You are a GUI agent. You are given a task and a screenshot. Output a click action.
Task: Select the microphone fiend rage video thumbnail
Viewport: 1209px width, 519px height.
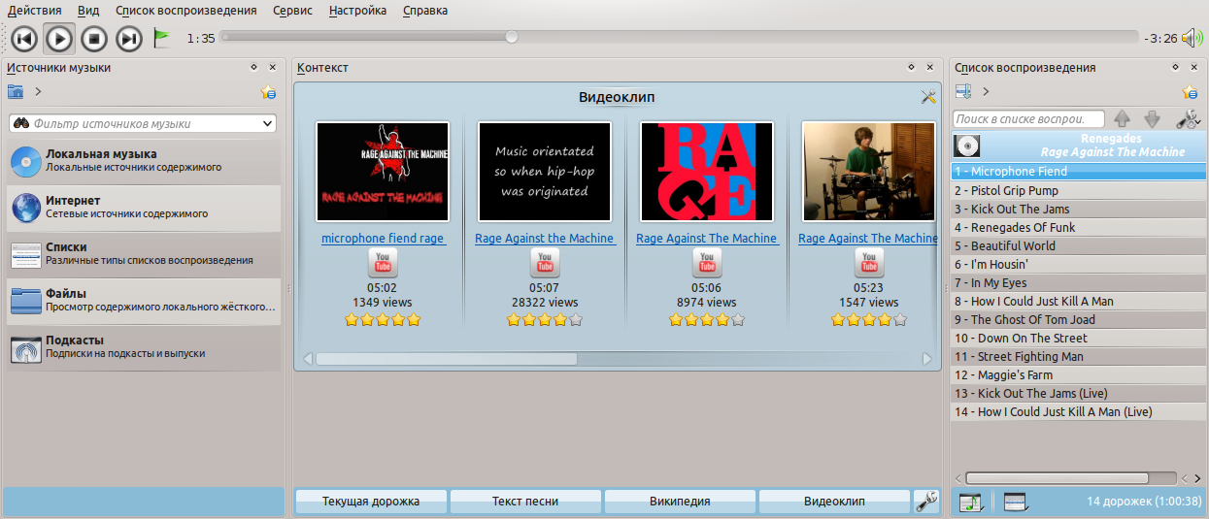pyautogui.click(x=383, y=172)
